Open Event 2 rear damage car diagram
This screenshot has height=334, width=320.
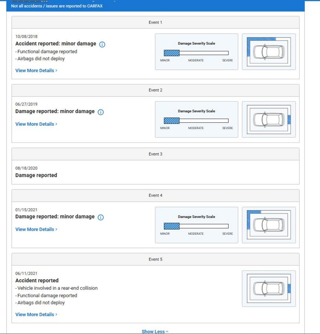click(x=269, y=119)
